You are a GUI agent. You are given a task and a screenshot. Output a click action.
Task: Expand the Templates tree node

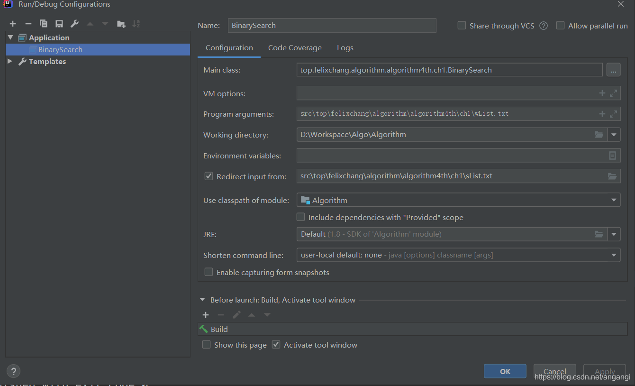[x=10, y=61]
